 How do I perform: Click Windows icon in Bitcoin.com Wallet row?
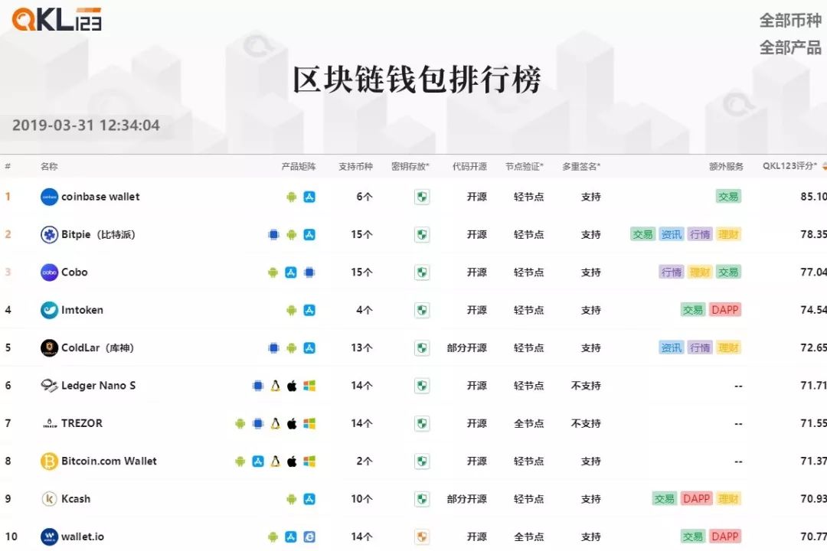click(309, 461)
